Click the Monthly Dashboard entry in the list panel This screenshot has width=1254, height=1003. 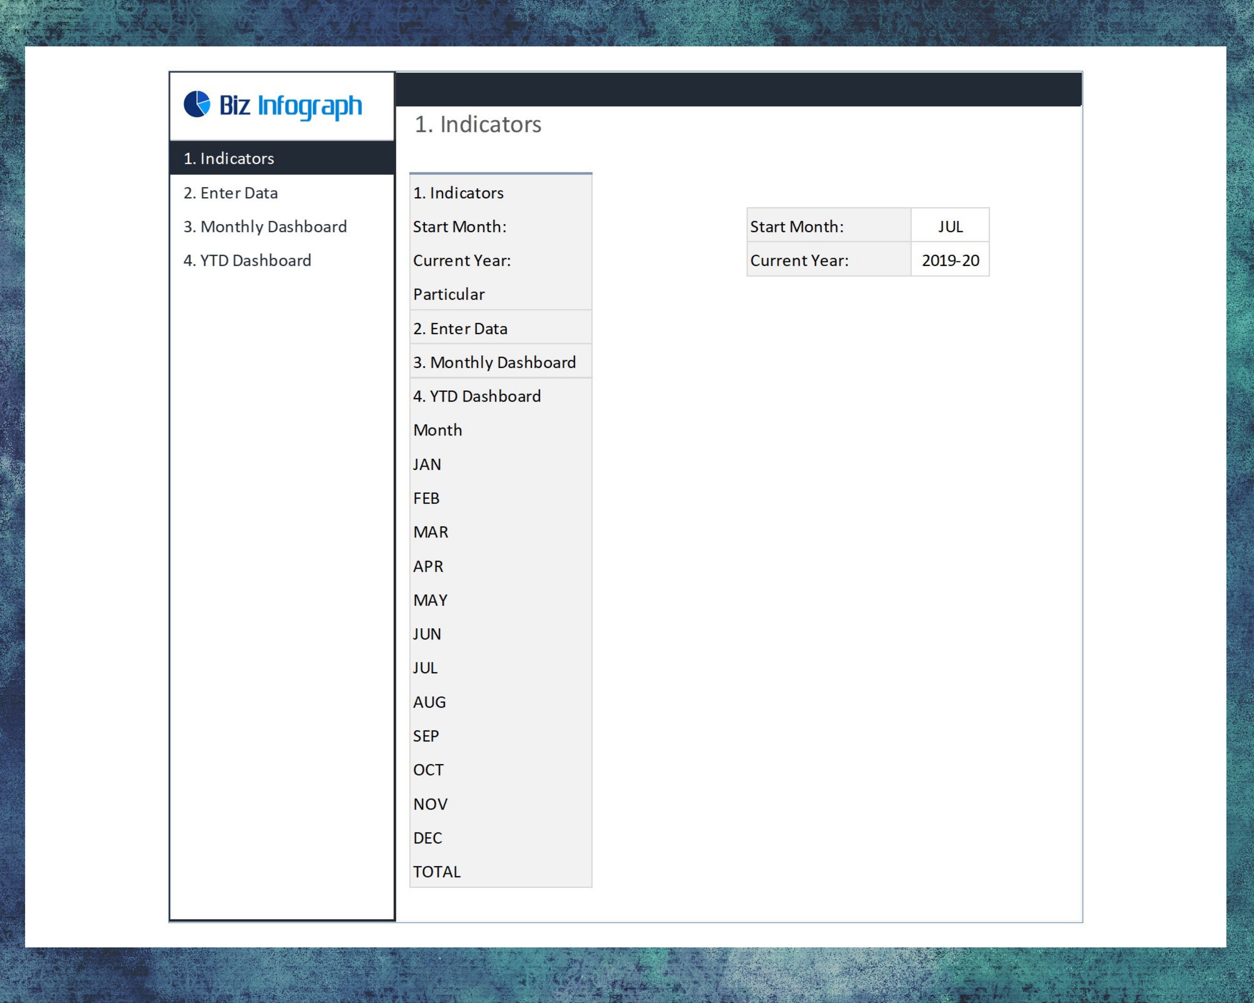coord(494,361)
